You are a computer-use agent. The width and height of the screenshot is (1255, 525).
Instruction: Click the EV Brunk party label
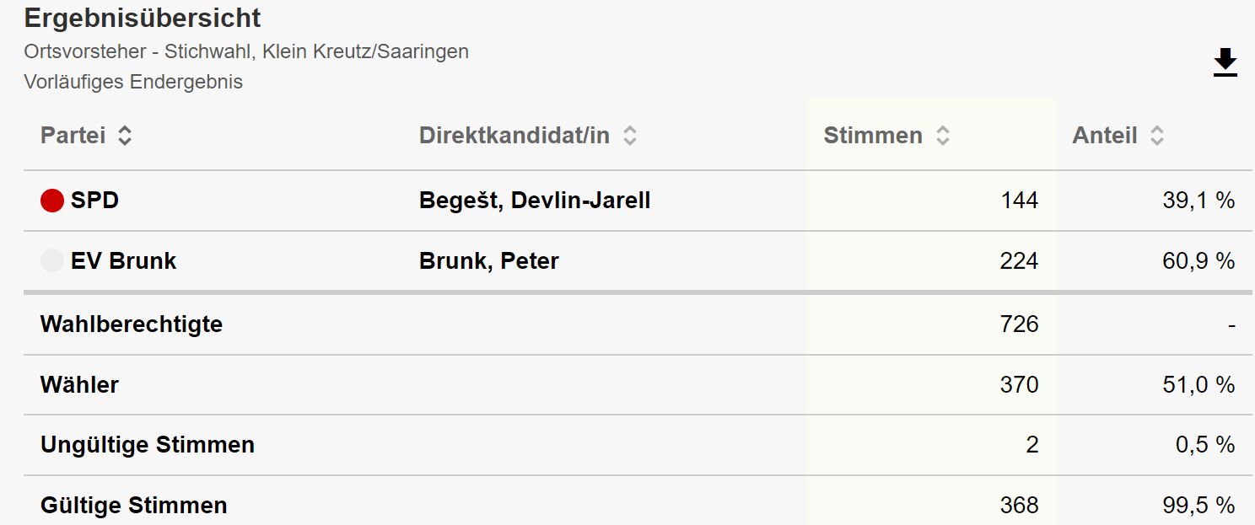[123, 261]
